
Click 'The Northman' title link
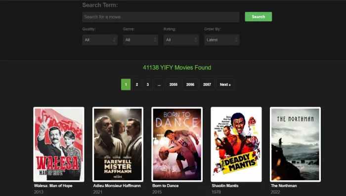pos(284,186)
